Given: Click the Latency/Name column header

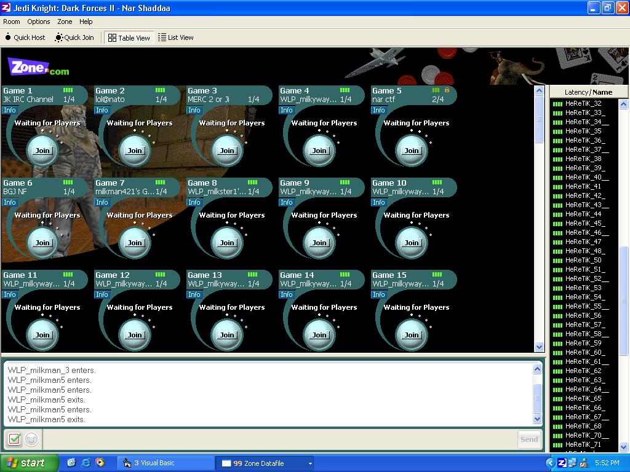Looking at the screenshot, I should click(589, 92).
